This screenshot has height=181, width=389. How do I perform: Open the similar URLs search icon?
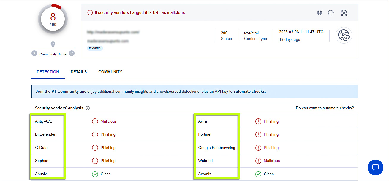(x=320, y=13)
